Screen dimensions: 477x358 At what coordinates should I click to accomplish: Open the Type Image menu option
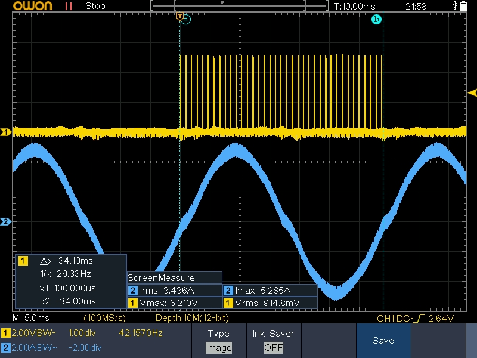(219, 340)
